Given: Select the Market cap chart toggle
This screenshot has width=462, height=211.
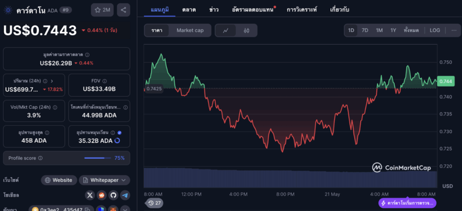Looking at the screenshot, I should (x=189, y=31).
